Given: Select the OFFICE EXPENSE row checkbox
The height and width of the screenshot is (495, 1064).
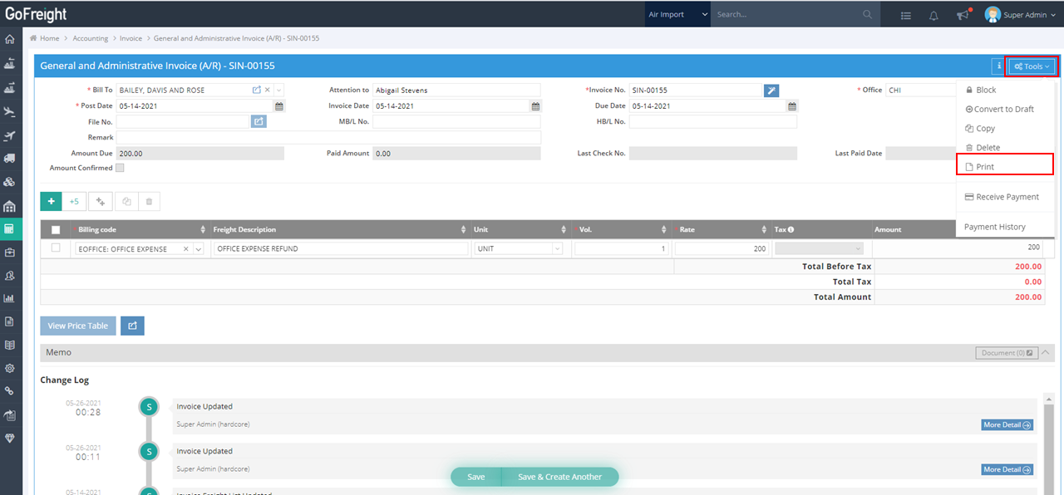Looking at the screenshot, I should point(56,248).
